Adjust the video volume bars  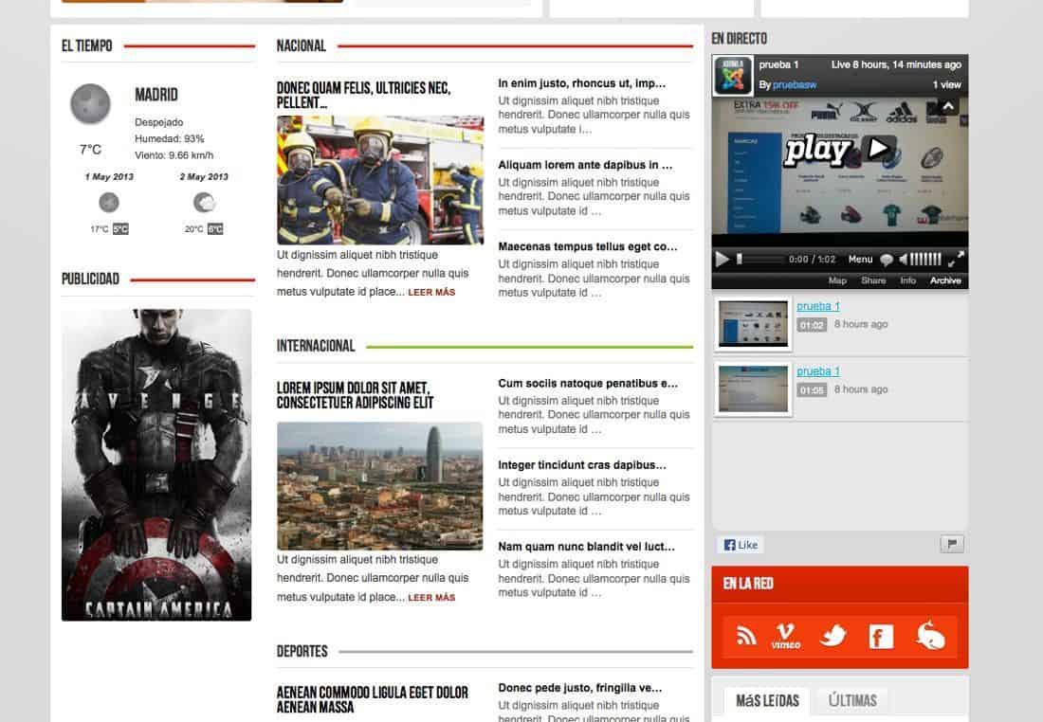tap(925, 260)
